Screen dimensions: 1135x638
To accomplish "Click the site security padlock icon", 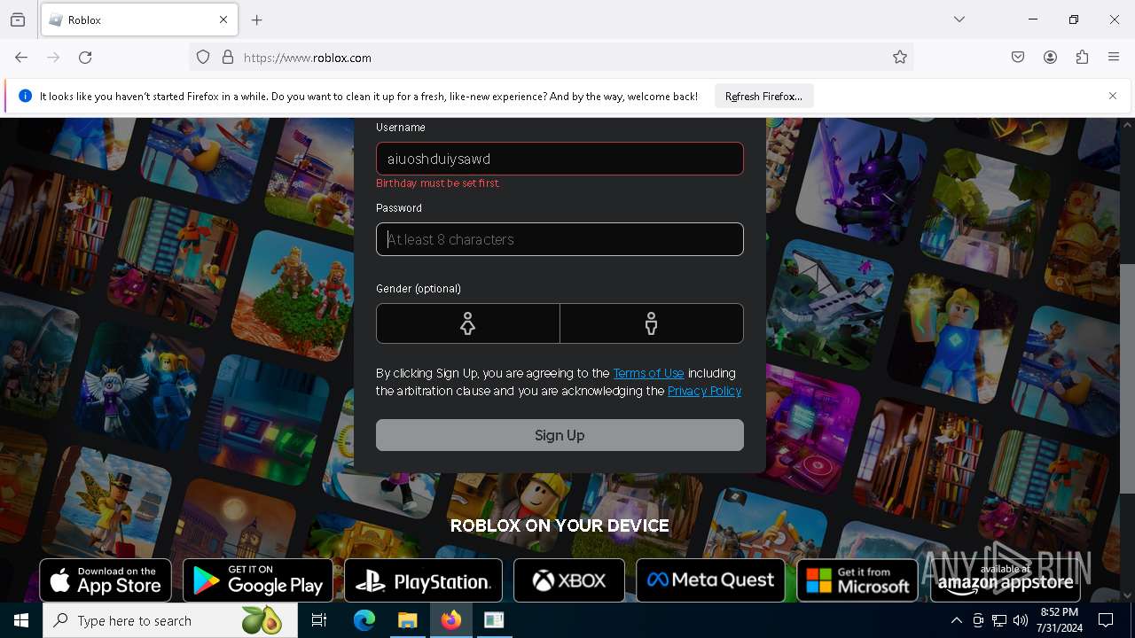I will pyautogui.click(x=228, y=58).
